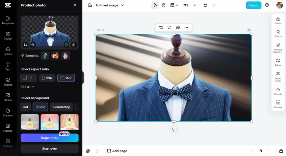This screenshot has width=286, height=156.
Task: Select the crop tool in floating toolbar
Action: [x=161, y=28]
